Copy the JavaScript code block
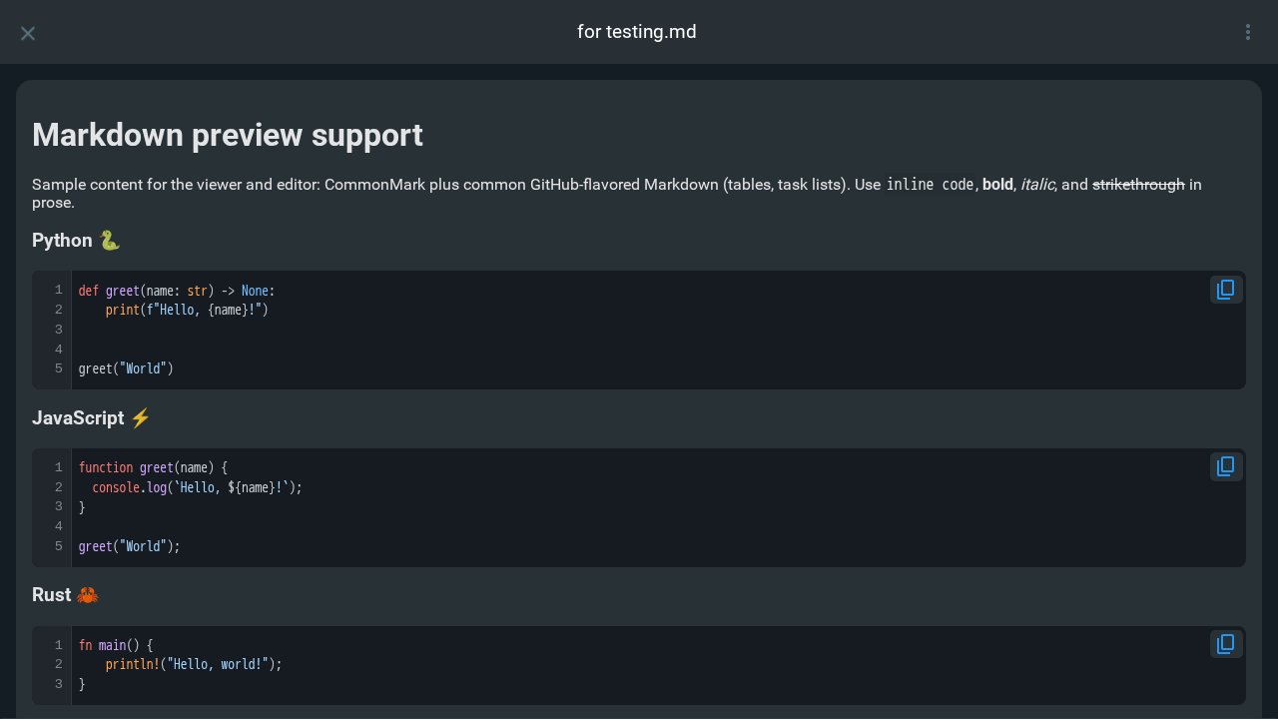 pos(1225,466)
